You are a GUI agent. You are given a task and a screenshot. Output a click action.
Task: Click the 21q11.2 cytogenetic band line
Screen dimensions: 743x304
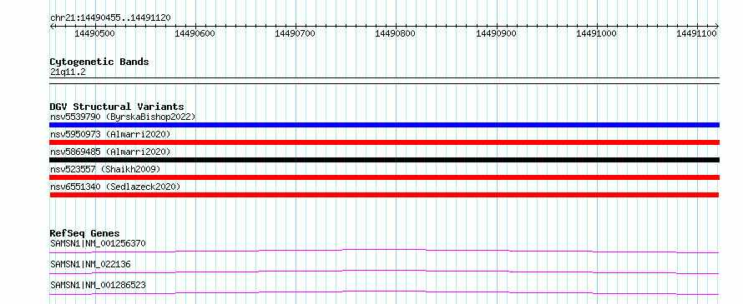point(384,81)
